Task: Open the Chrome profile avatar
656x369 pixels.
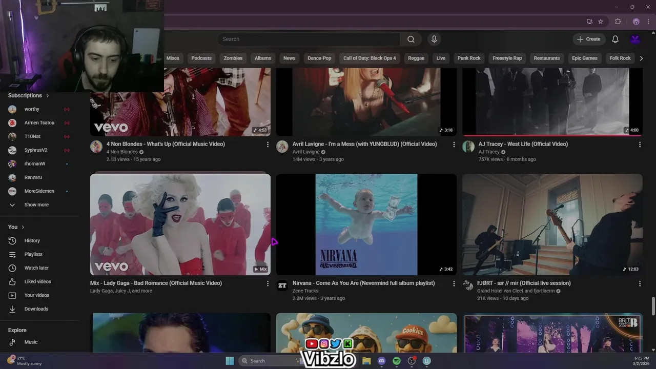Action: [x=636, y=22]
